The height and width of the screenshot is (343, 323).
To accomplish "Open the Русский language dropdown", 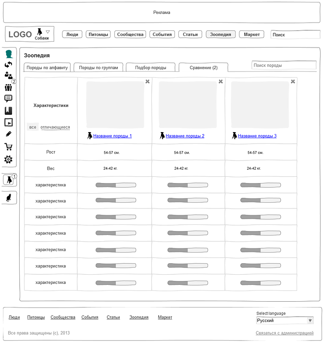I will 285,321.
